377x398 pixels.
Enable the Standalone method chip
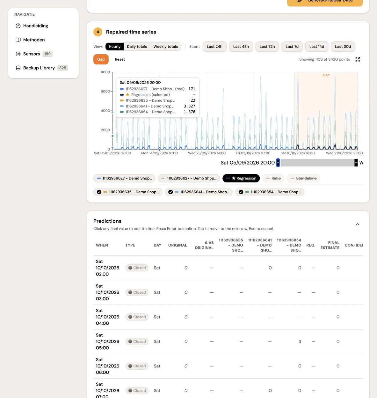(303, 178)
